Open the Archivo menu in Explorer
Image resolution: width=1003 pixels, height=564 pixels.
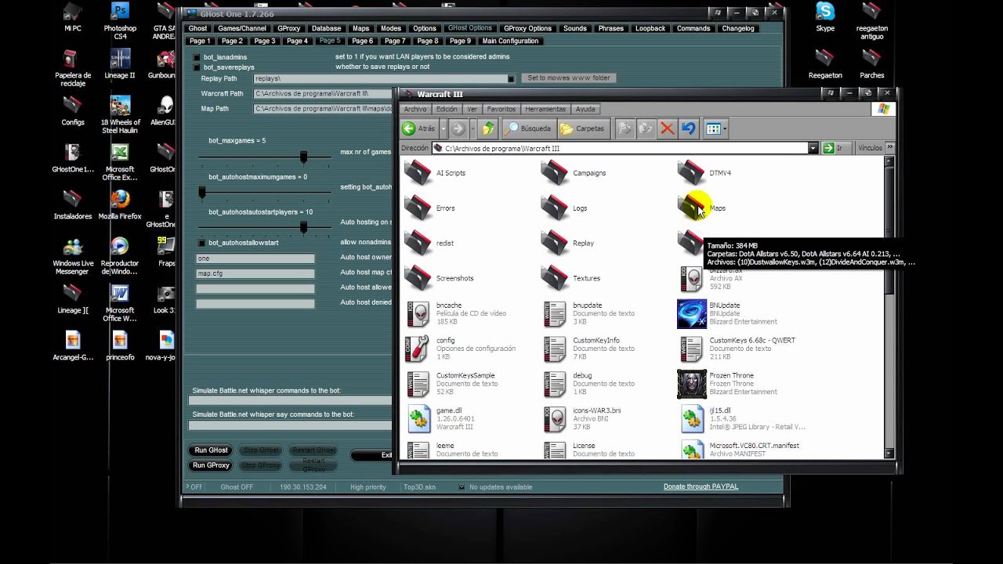tap(415, 109)
